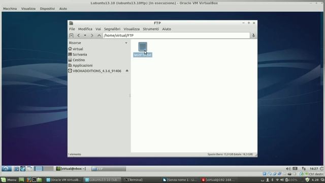Image resolution: width=325 pixels, height=183 pixels.
Task: Click host sound volume tray icon
Action: 282,180
